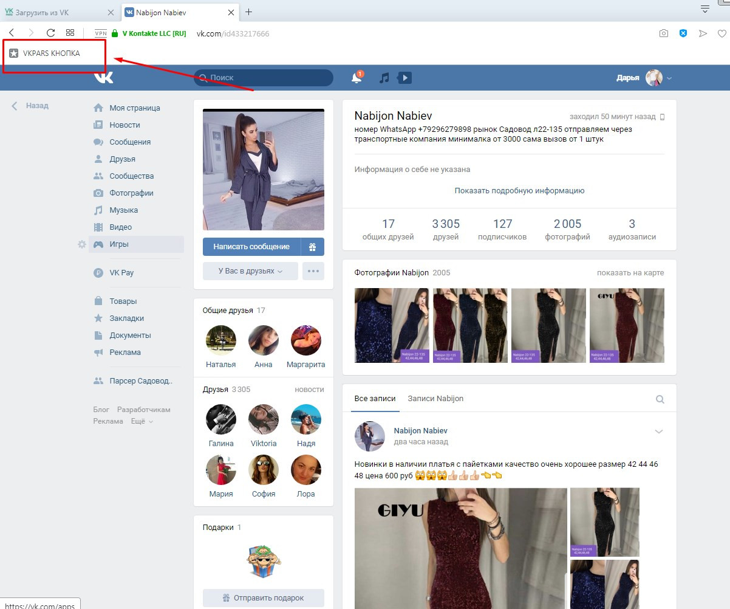
Task: Click the video play icon in header
Action: 404,78
